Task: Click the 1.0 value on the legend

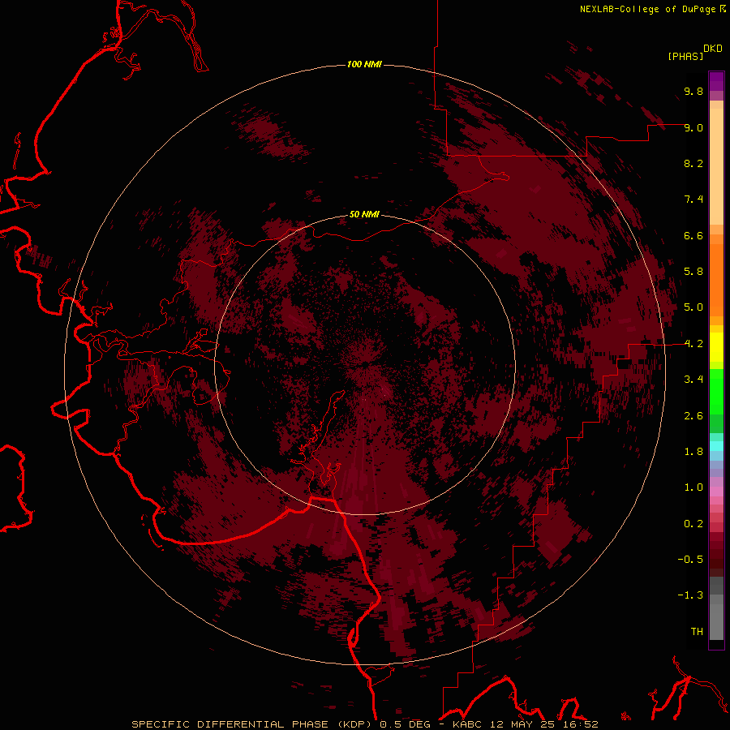Action: pyautogui.click(x=693, y=487)
